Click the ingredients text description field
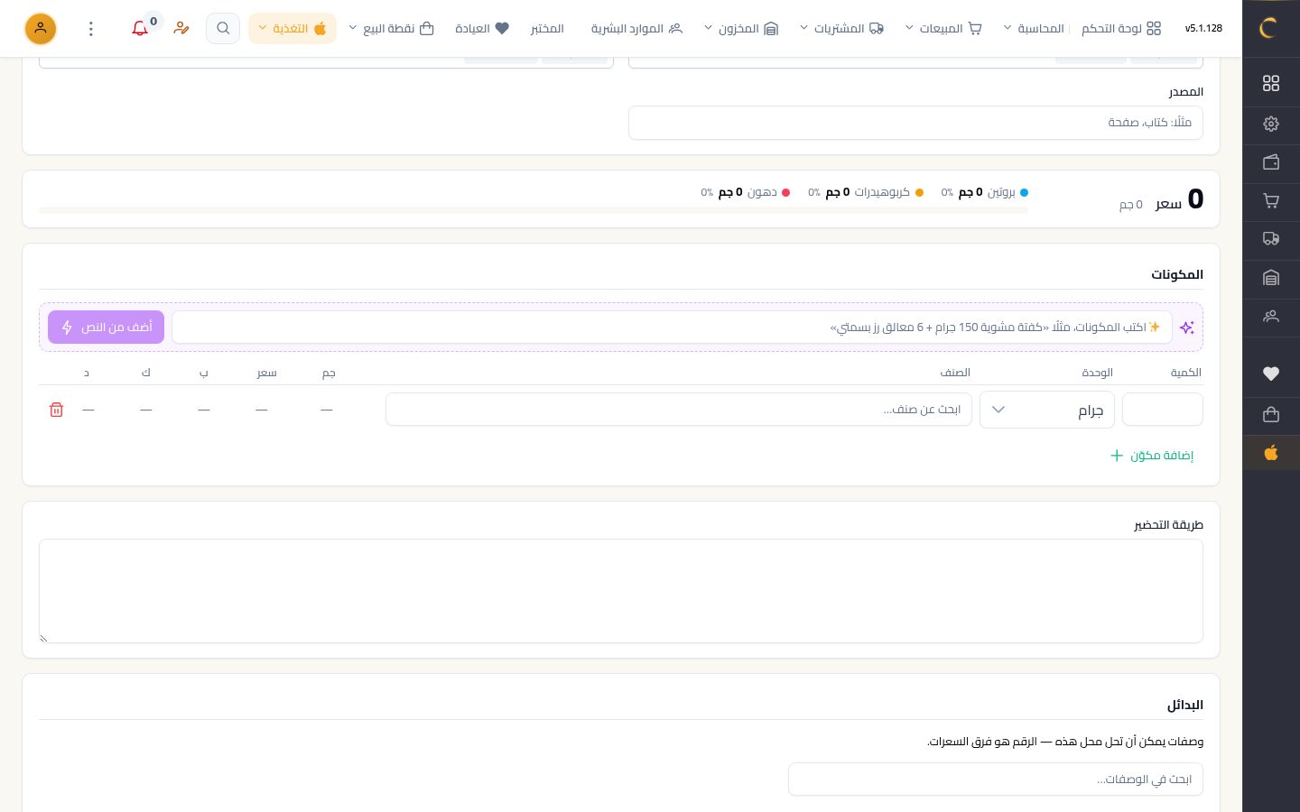Screen dimensions: 1300x812 672,327
